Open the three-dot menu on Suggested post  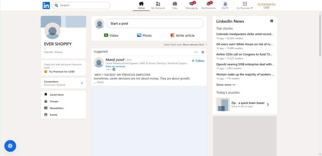pos(196,52)
